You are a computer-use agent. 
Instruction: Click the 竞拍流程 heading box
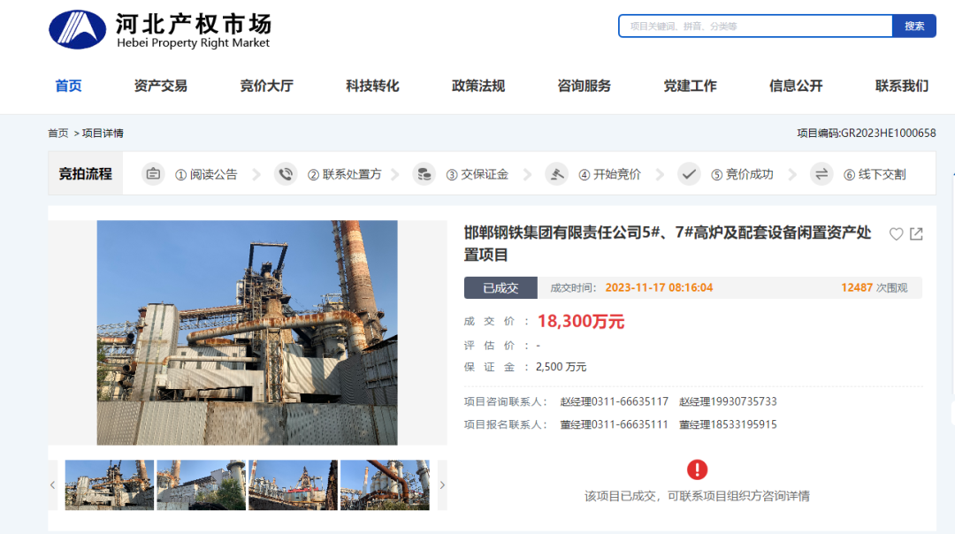pyautogui.click(x=85, y=173)
